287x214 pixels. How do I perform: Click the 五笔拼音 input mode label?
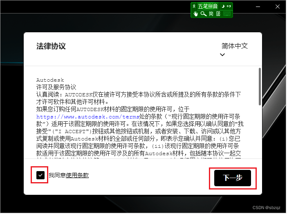208,7
